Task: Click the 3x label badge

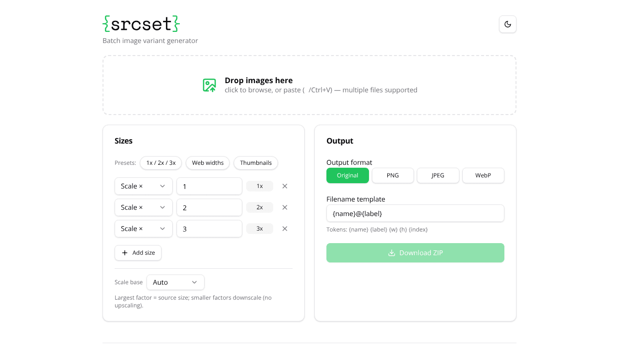Action: click(260, 229)
